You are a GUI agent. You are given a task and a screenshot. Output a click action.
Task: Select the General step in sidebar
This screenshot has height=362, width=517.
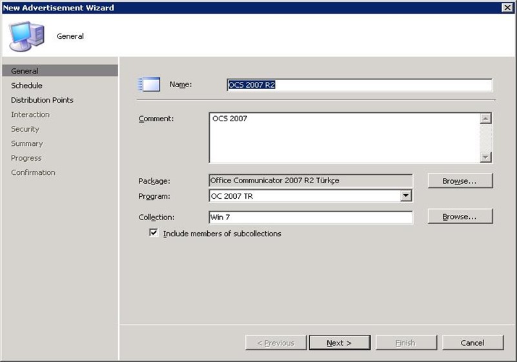pyautogui.click(x=25, y=71)
